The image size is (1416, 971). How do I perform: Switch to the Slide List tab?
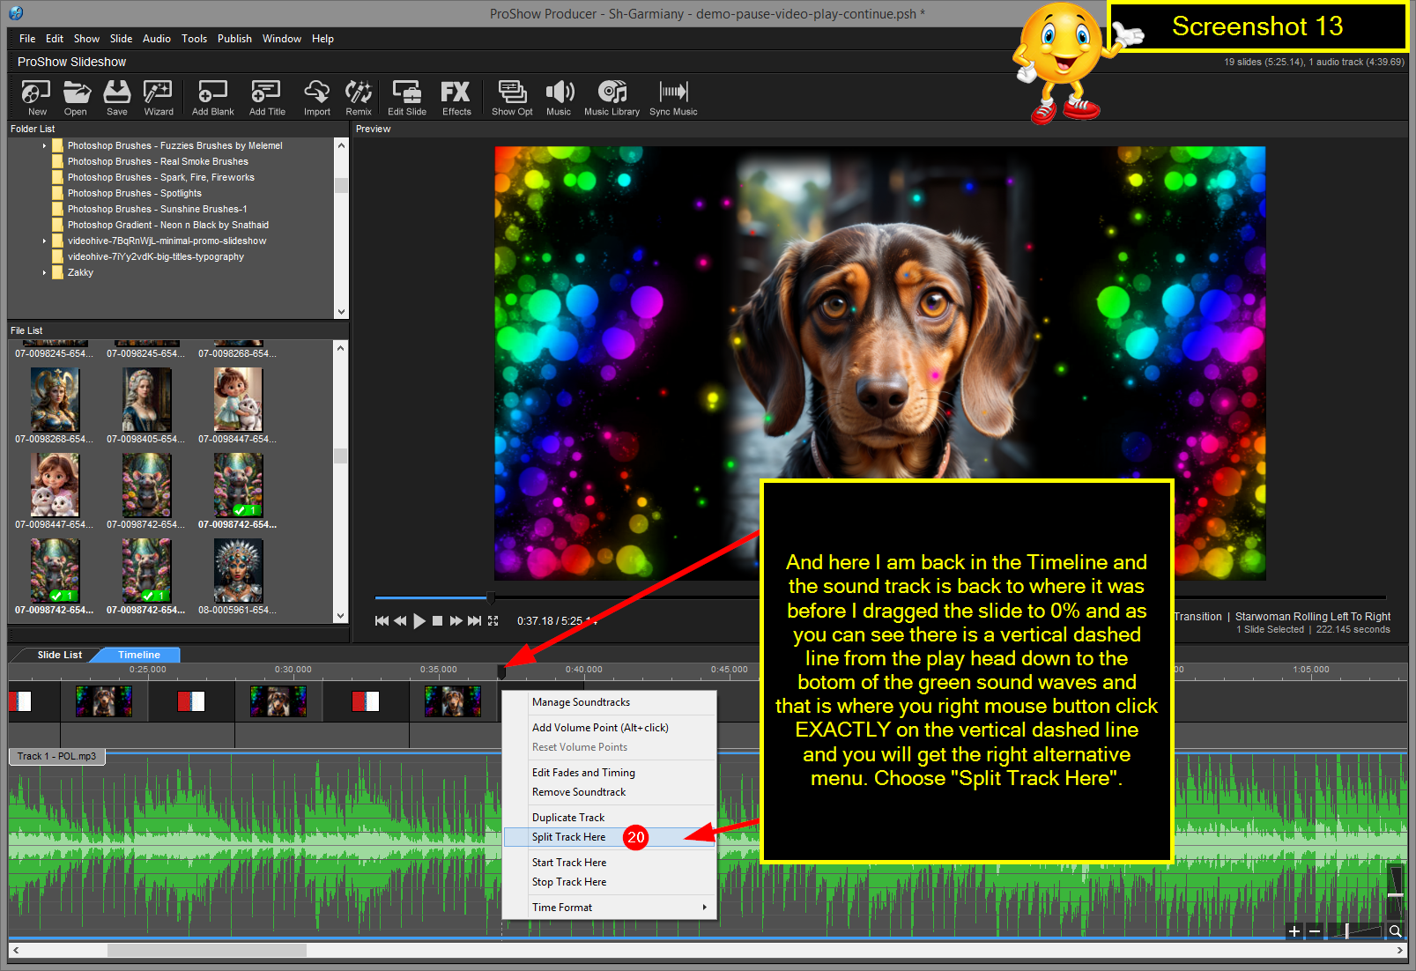[x=59, y=655]
